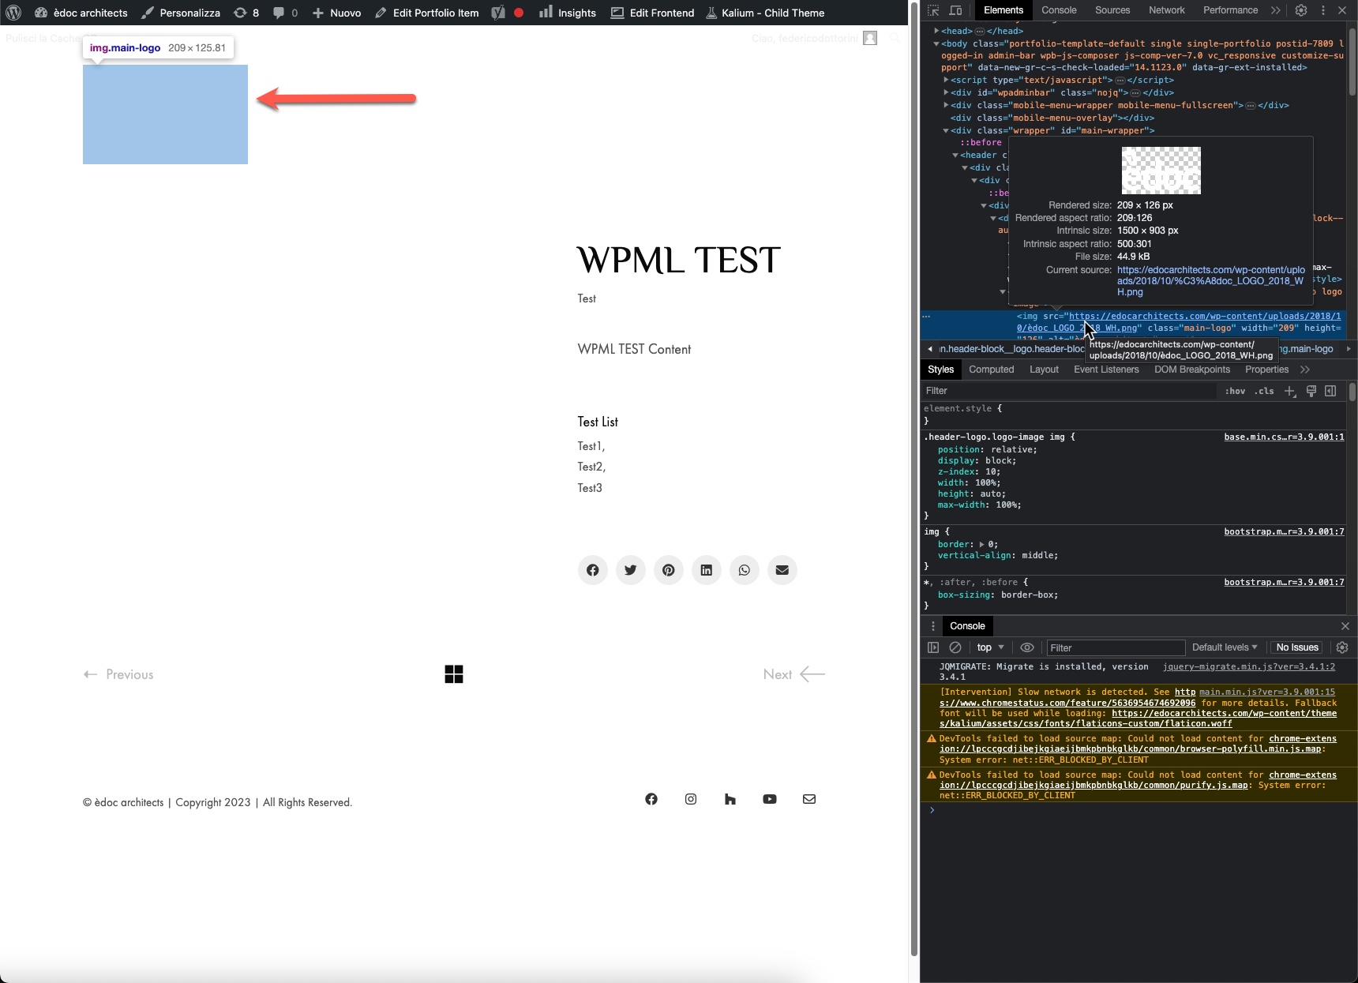Open Insights in the admin bar
The width and height of the screenshot is (1358, 983).
[568, 13]
